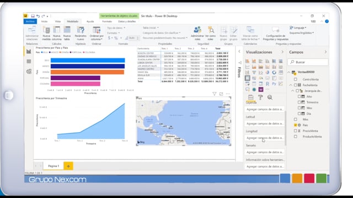Select the funnel visualization icon
Screen dimensions: 353x198
[x=254, y=72]
